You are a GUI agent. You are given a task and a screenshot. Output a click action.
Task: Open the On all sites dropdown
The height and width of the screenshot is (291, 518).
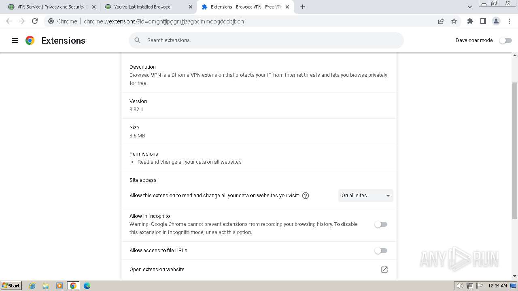click(365, 196)
